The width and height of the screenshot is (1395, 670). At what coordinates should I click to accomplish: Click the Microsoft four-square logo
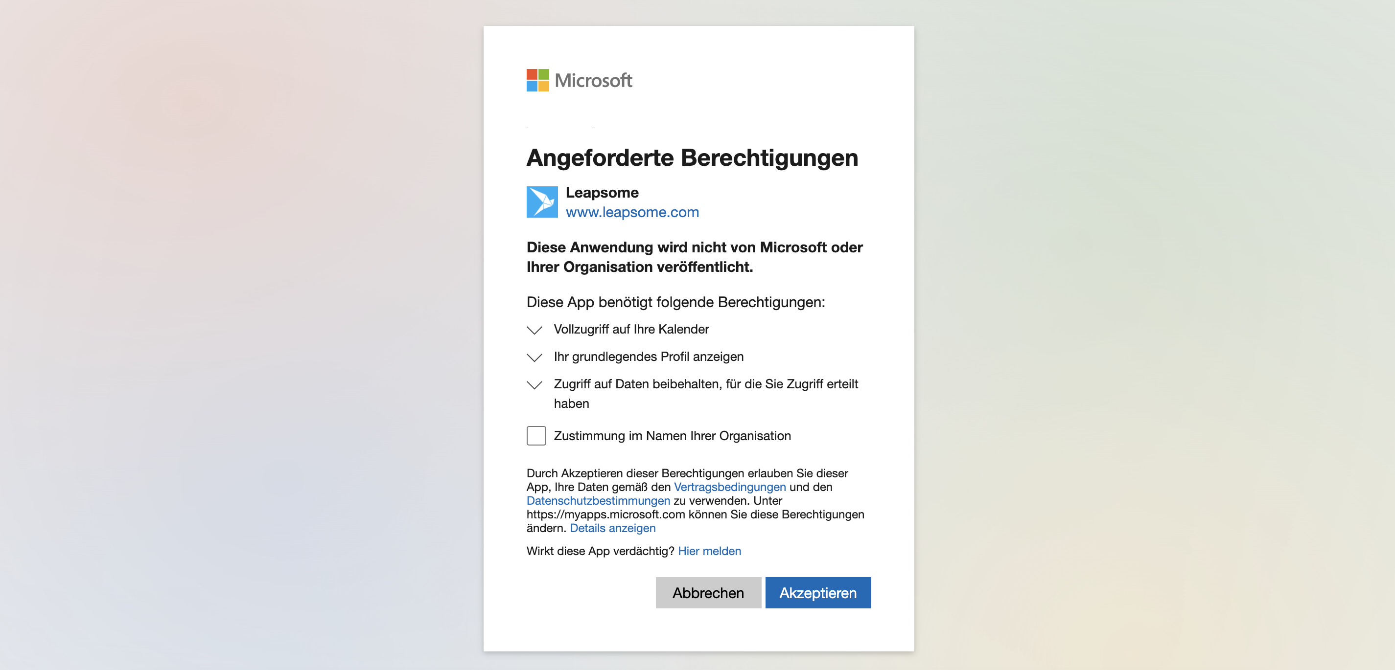(537, 80)
